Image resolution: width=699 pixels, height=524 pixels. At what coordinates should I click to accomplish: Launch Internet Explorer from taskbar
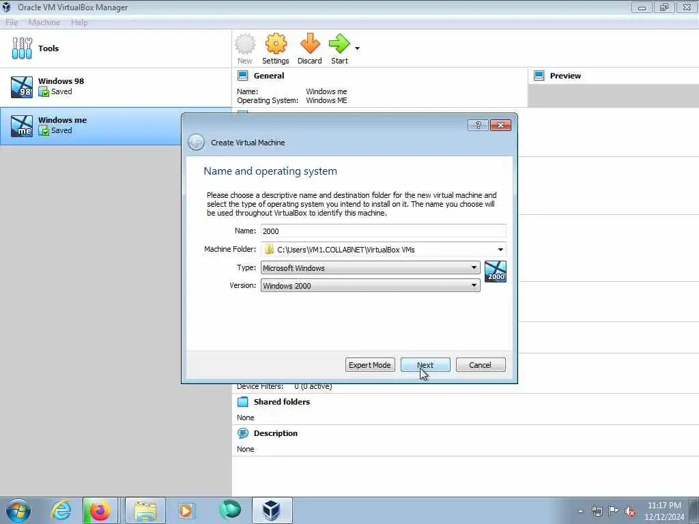pos(61,510)
